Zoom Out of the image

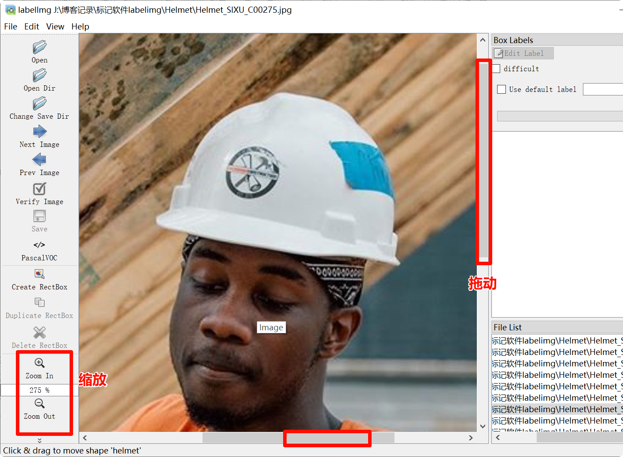coord(39,409)
